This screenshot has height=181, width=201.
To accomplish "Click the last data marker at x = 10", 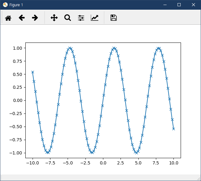I will pyautogui.click(x=173, y=129).
